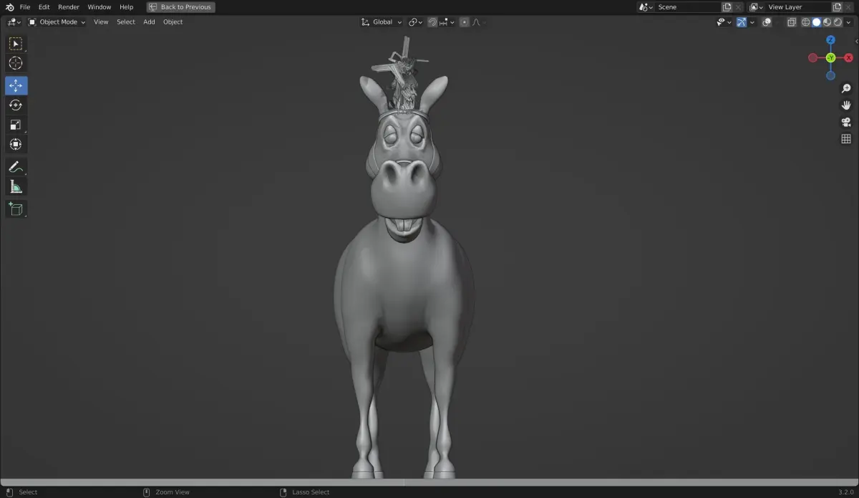Open the pivot point dropdown
This screenshot has width=859, height=498.
point(416,22)
